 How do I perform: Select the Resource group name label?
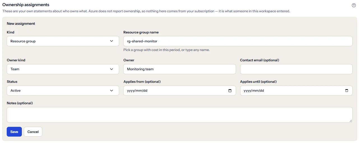click(141, 32)
